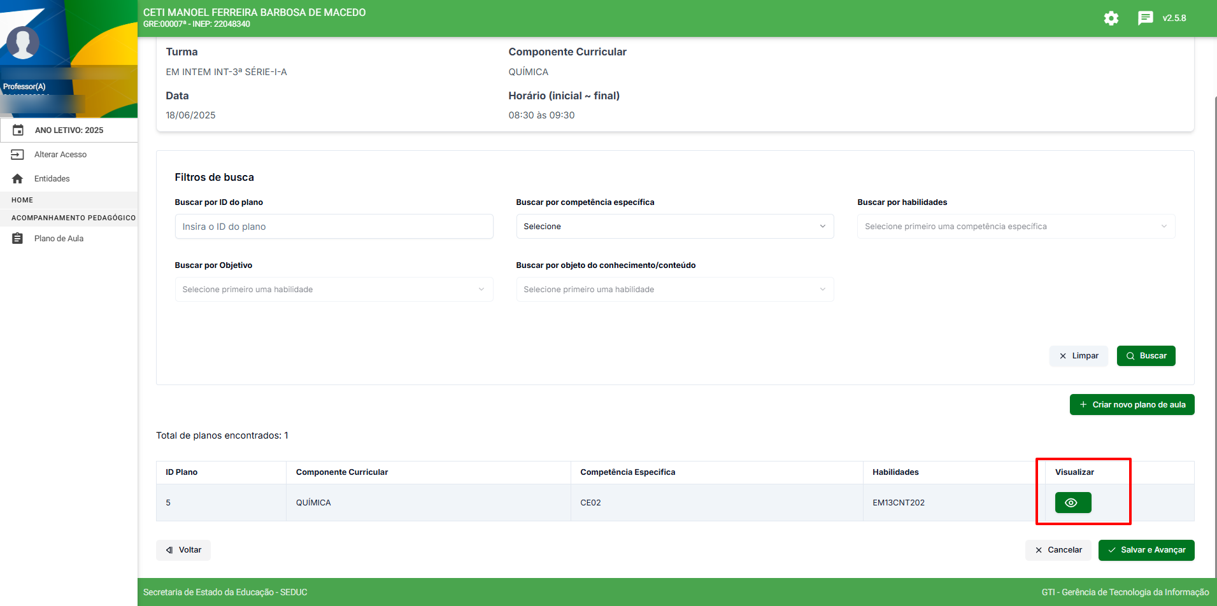Click Criar novo plano de aula

[1132, 405]
